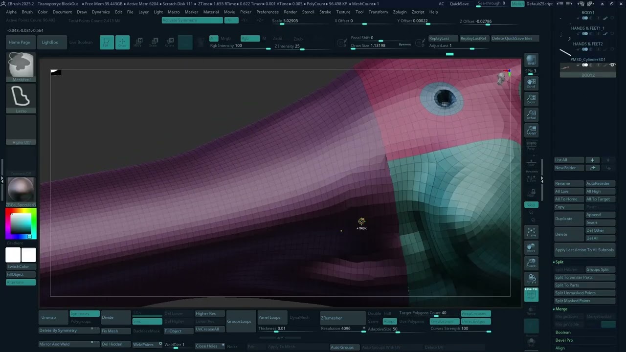Toggle the Smt subdivision option
Viewport: 626px width, 352px height.
point(147,321)
